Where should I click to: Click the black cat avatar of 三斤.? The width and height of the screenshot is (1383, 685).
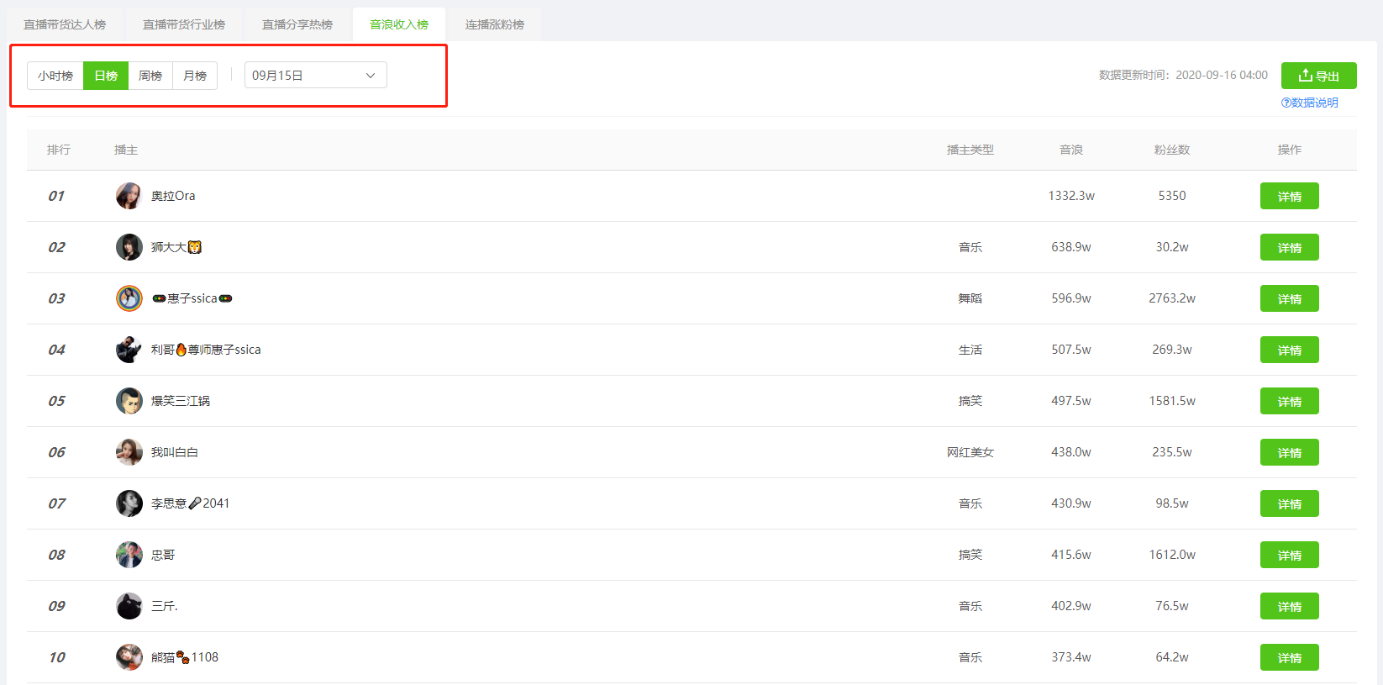coord(129,606)
